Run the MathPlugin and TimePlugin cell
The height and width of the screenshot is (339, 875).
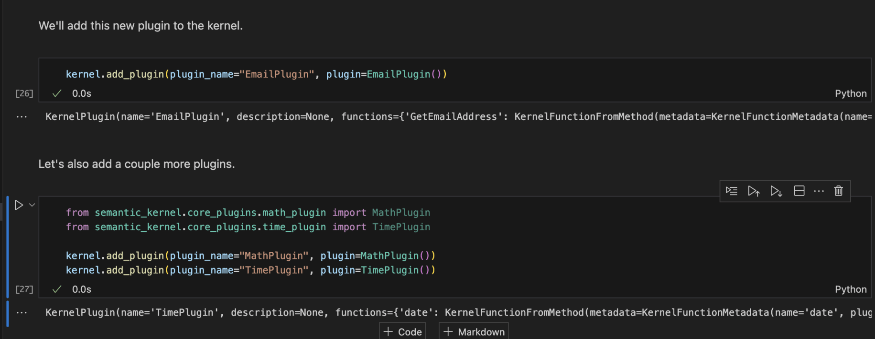click(x=19, y=205)
